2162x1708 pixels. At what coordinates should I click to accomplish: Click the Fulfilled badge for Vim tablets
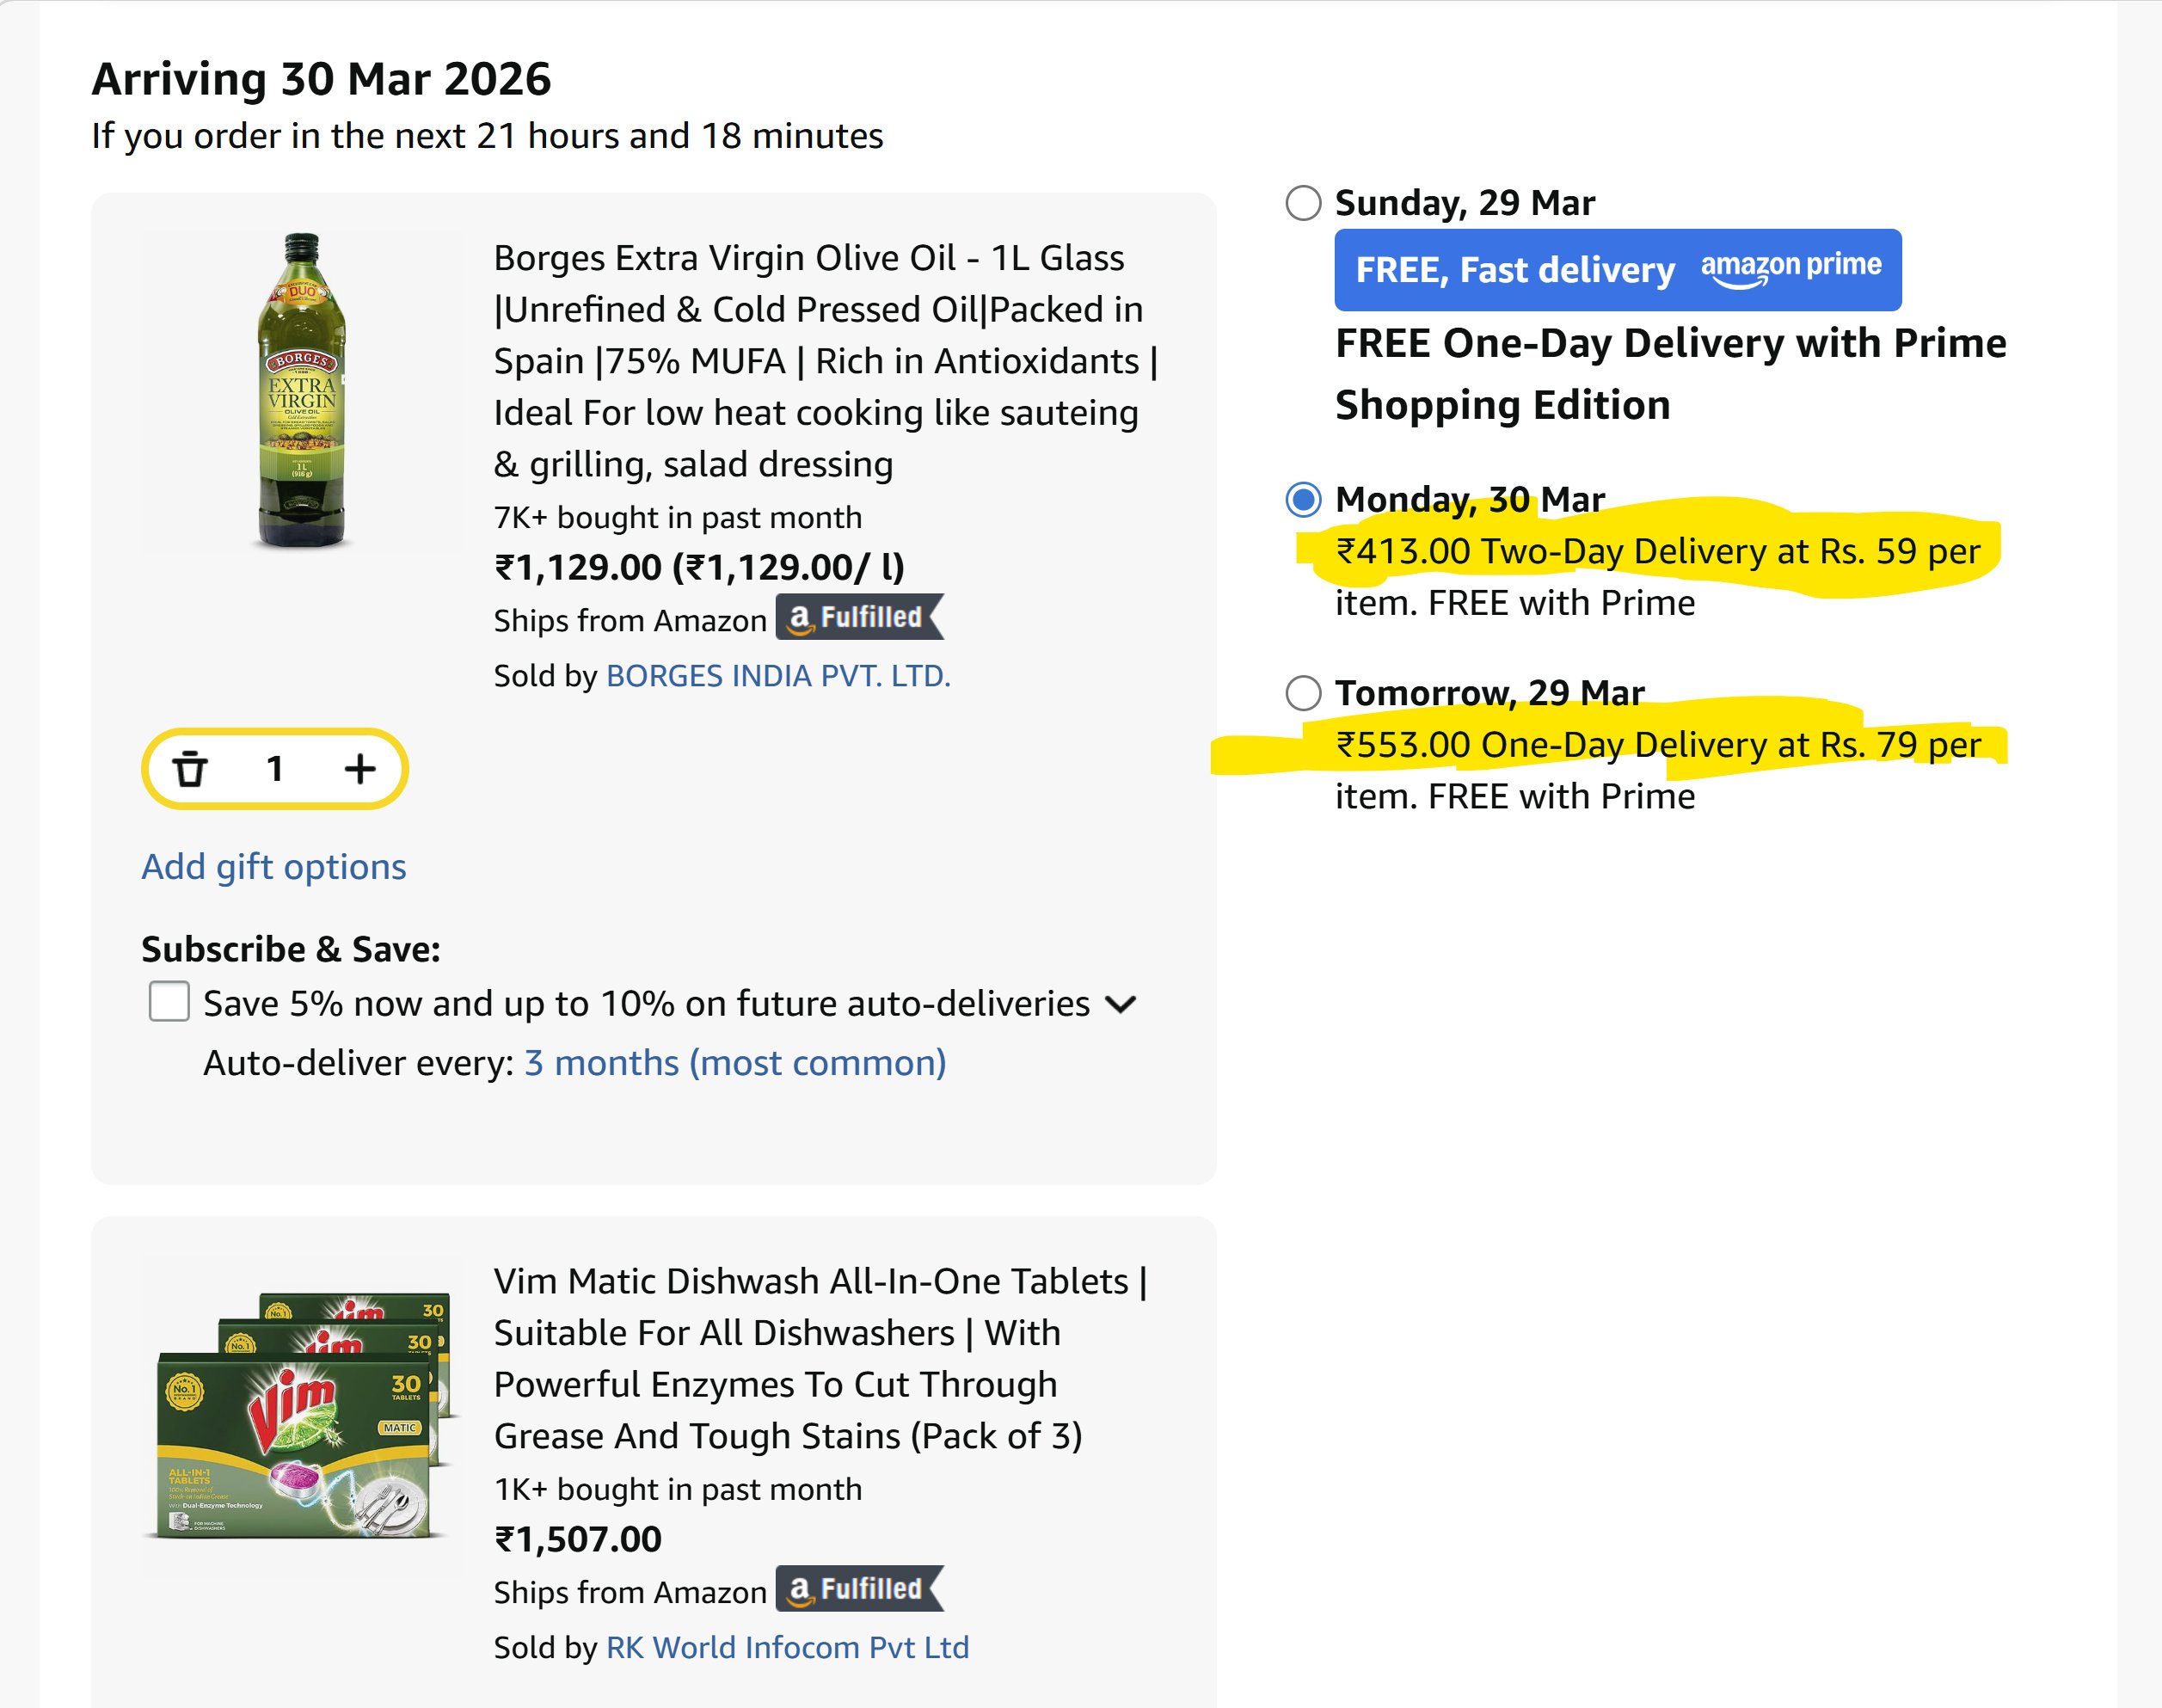click(x=859, y=1590)
